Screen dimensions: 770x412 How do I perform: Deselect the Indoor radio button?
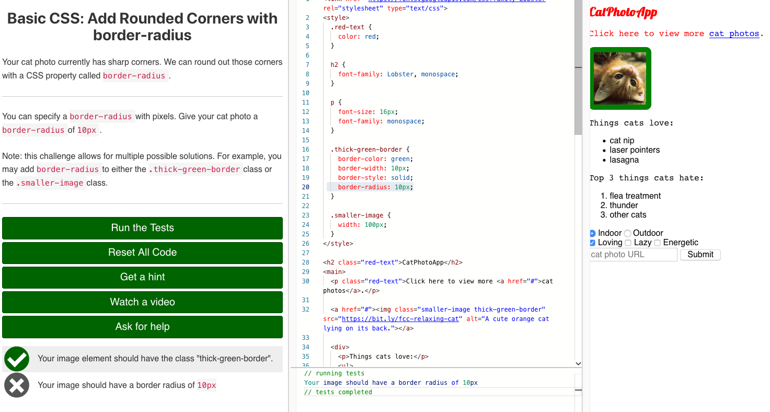pos(592,233)
